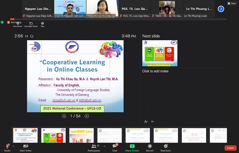The height and width of the screenshot is (153, 239).
Task: Click the red Leave button
Action: click(230, 148)
